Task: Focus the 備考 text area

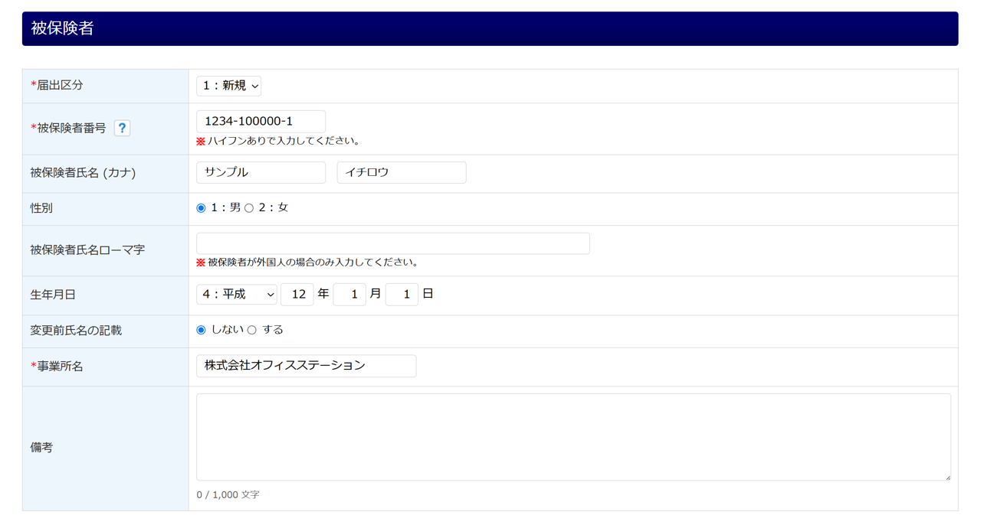Action: [573, 437]
